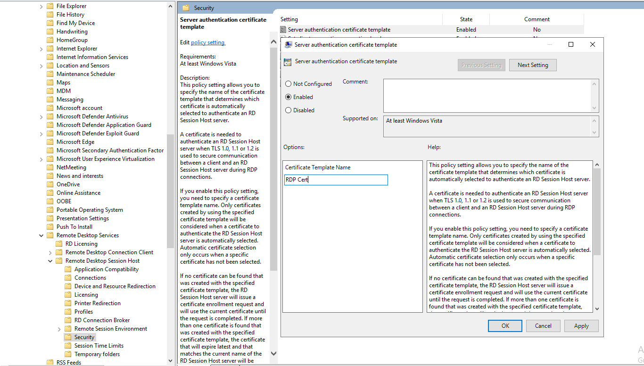The height and width of the screenshot is (366, 644).
Task: Open the policy setting edit link
Action: 207,42
